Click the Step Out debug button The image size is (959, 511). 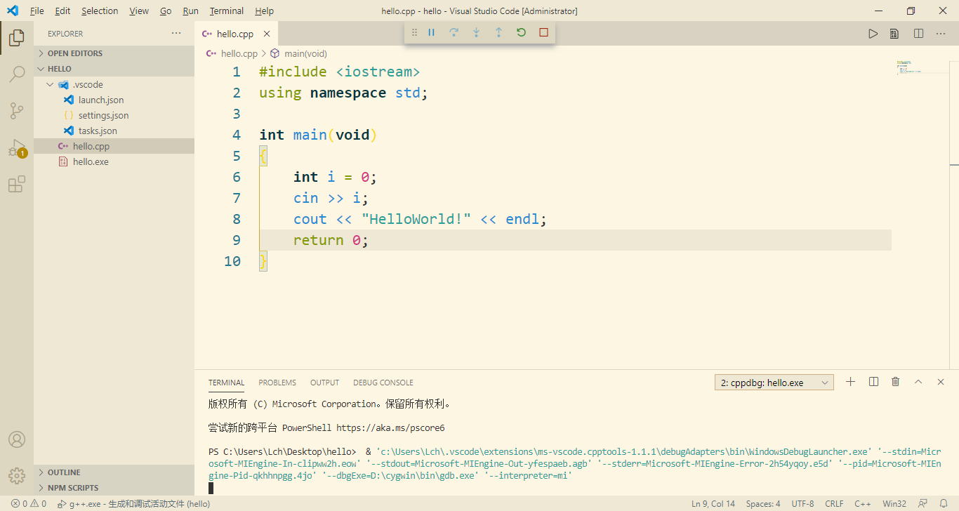point(499,32)
